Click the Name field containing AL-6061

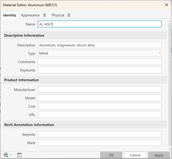click(100, 24)
